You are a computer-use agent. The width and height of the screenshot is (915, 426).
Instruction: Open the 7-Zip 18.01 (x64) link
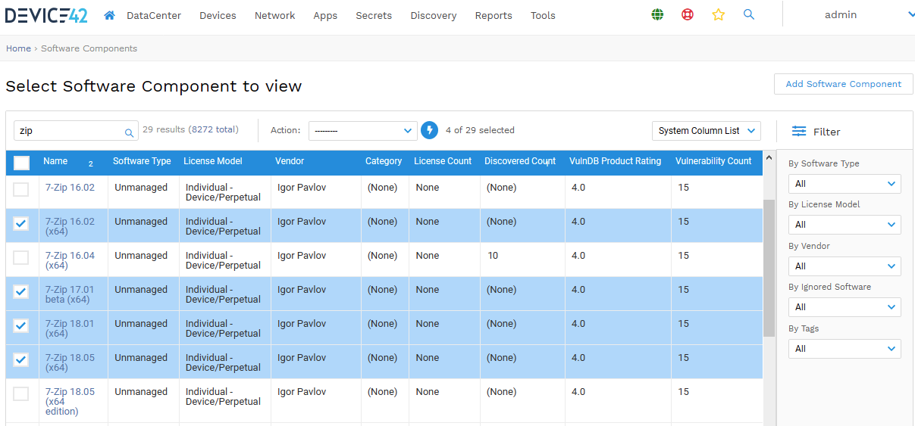click(70, 328)
